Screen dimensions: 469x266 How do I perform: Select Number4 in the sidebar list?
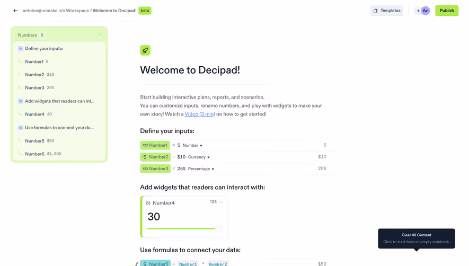point(34,114)
